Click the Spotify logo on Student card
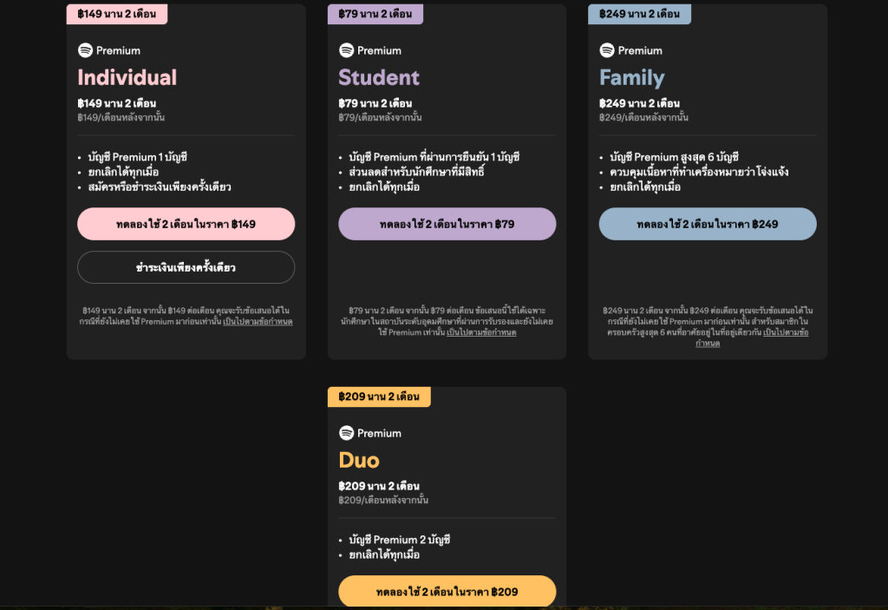Image resolution: width=888 pixels, height=610 pixels. click(347, 50)
